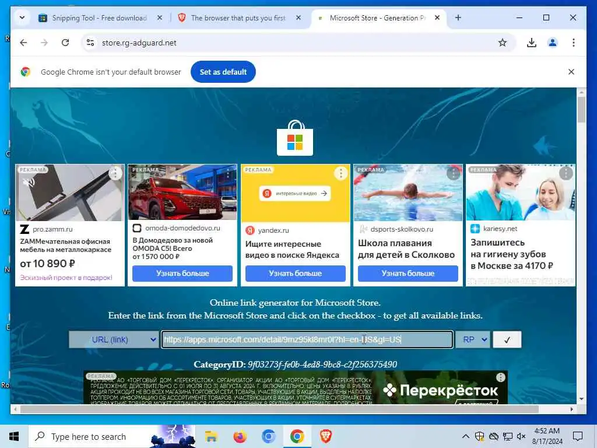Open Chrome downloads icon
Viewport: 597px width, 448px height.
pos(532,43)
